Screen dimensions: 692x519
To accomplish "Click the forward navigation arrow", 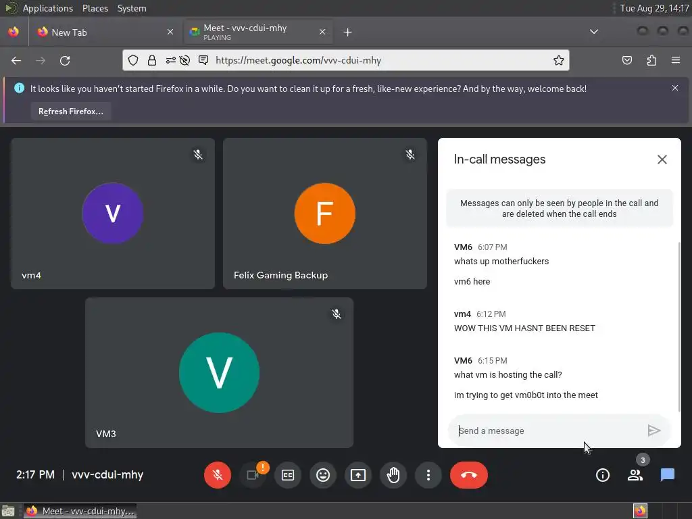I will pos(41,60).
